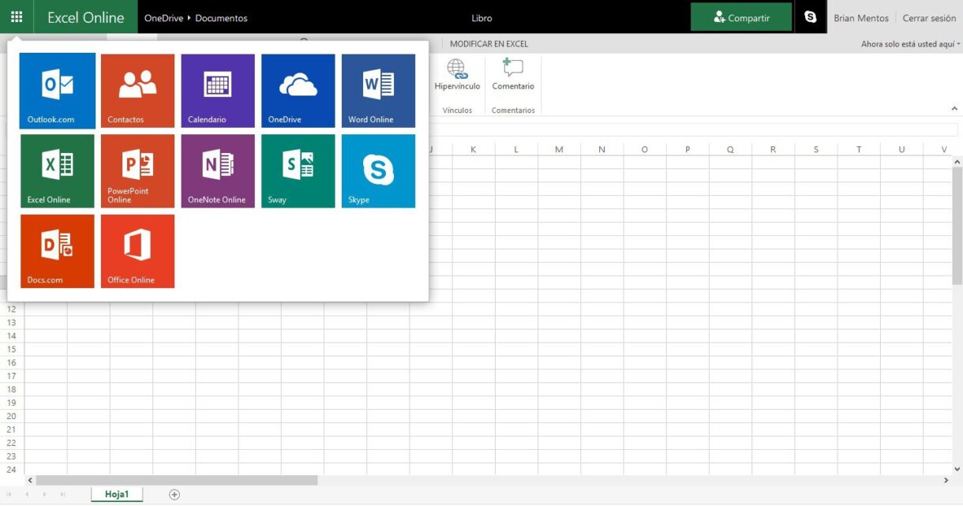The height and width of the screenshot is (506, 963).
Task: Launch Contactos from the app launcher
Action: click(x=137, y=91)
